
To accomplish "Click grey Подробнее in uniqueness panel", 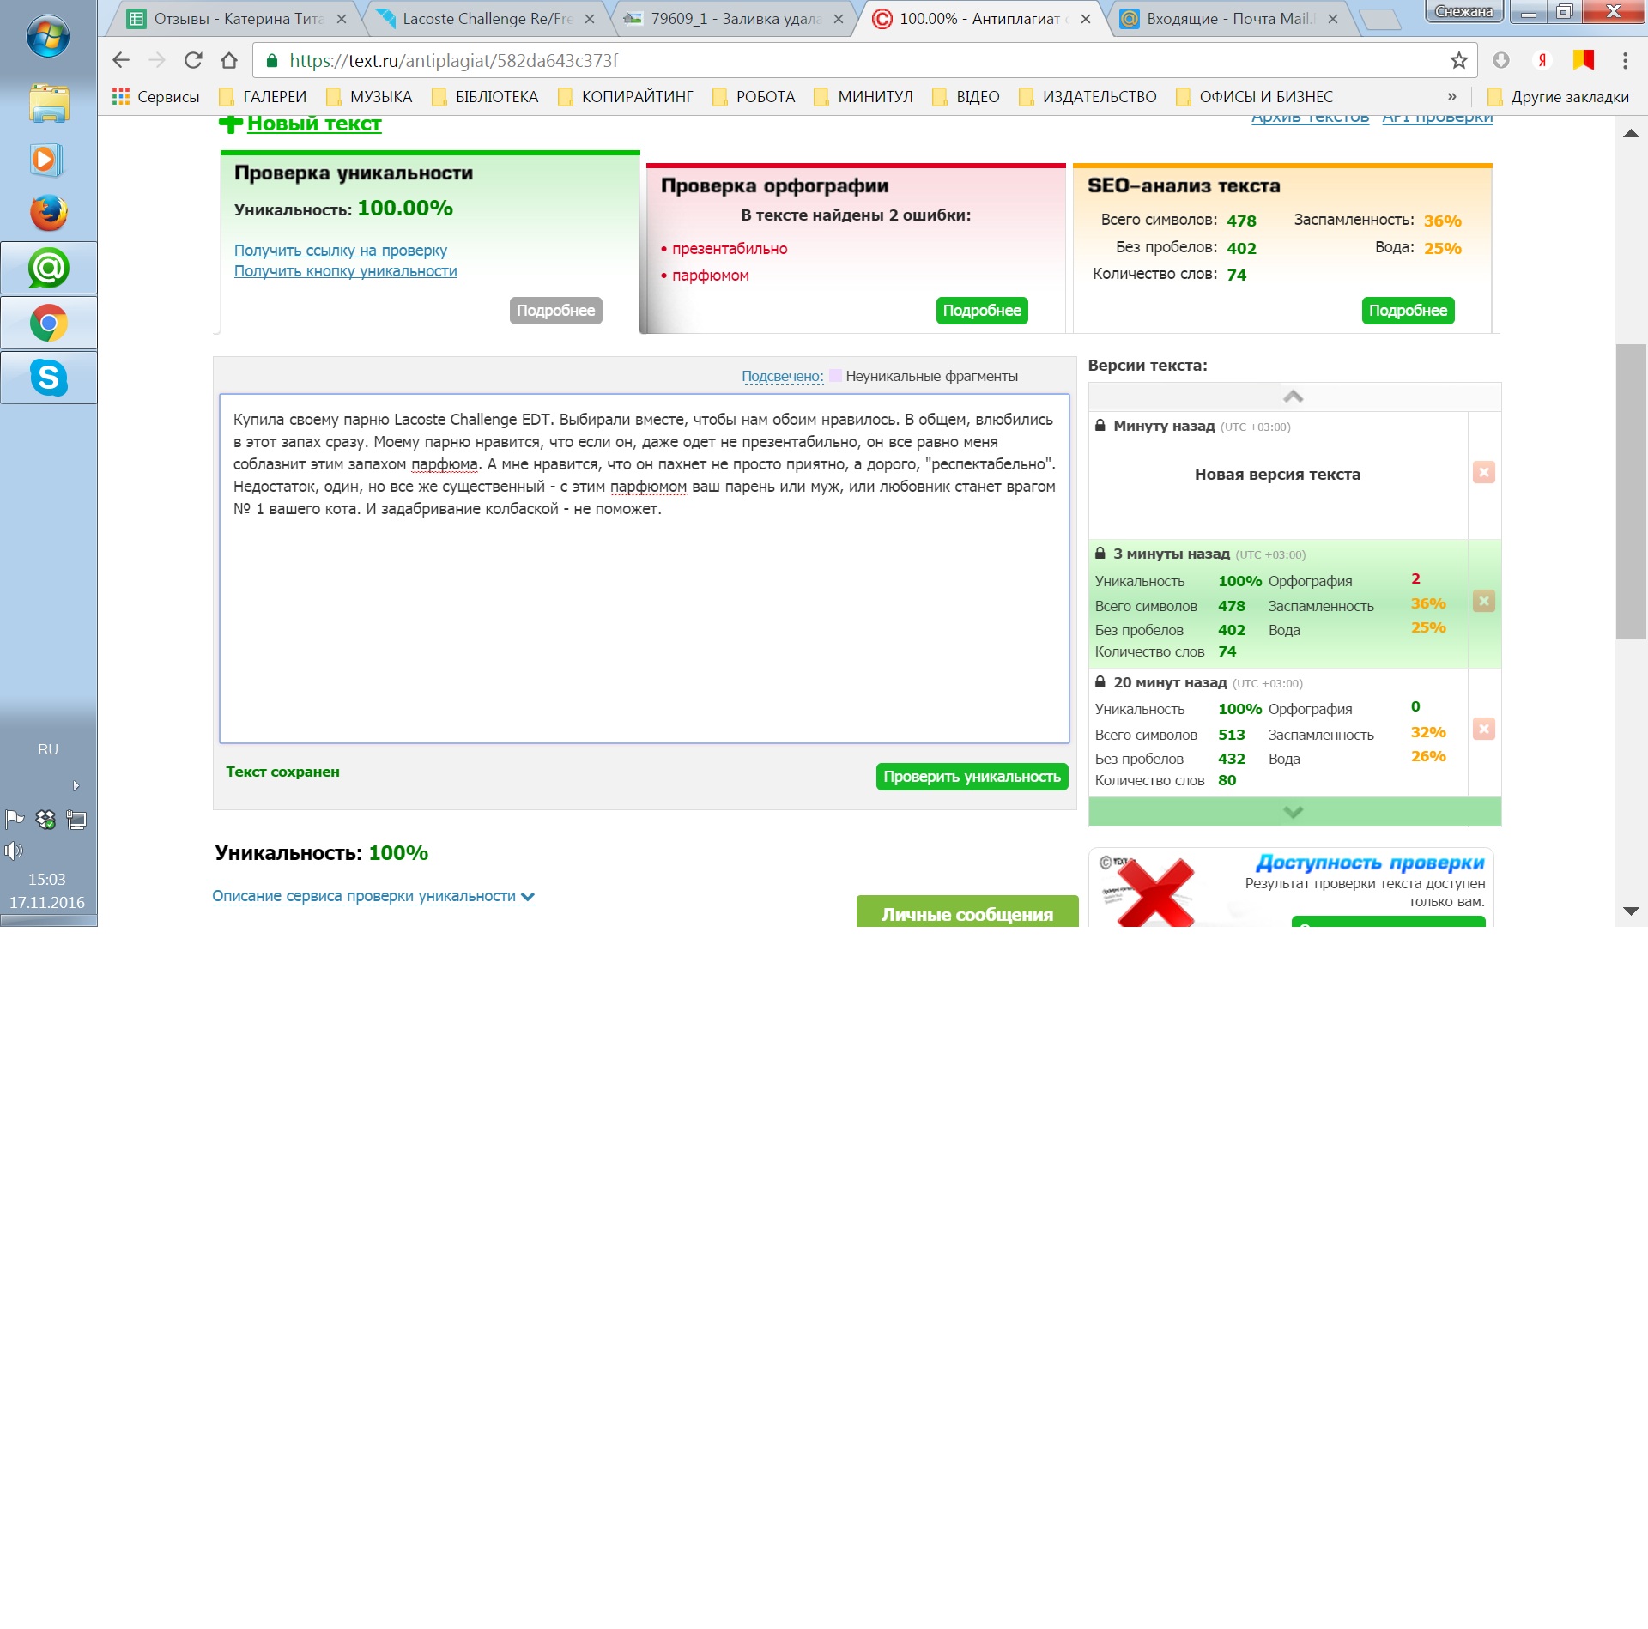I will (x=556, y=311).
